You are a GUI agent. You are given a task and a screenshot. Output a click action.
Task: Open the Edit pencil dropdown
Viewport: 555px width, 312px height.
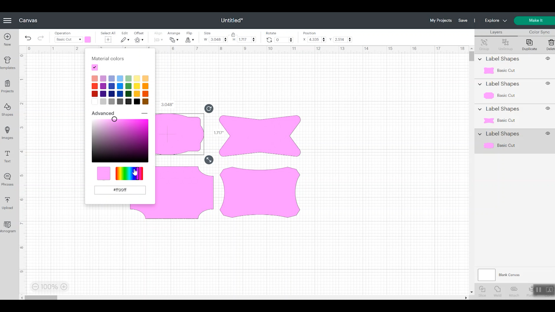coord(125,39)
